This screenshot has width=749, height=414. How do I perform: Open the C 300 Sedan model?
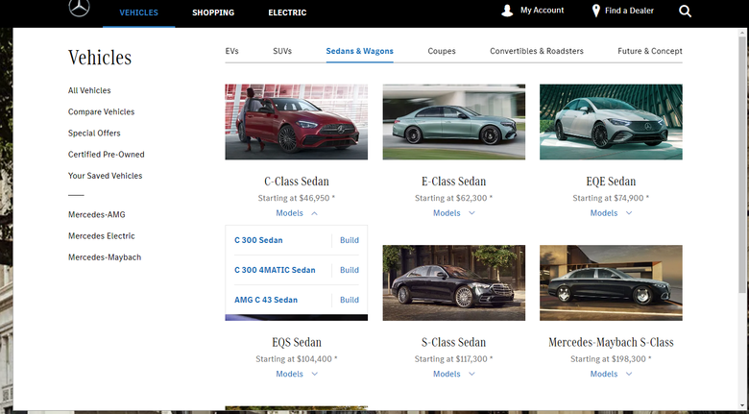pyautogui.click(x=258, y=240)
